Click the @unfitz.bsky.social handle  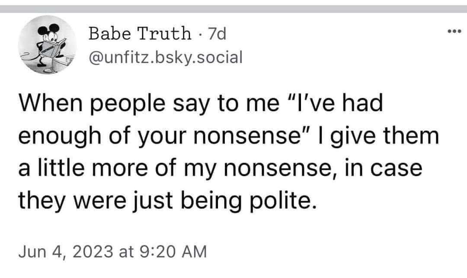pos(165,57)
